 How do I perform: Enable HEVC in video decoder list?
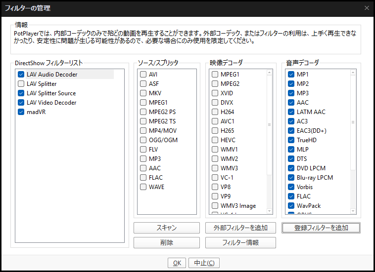coord(215,140)
